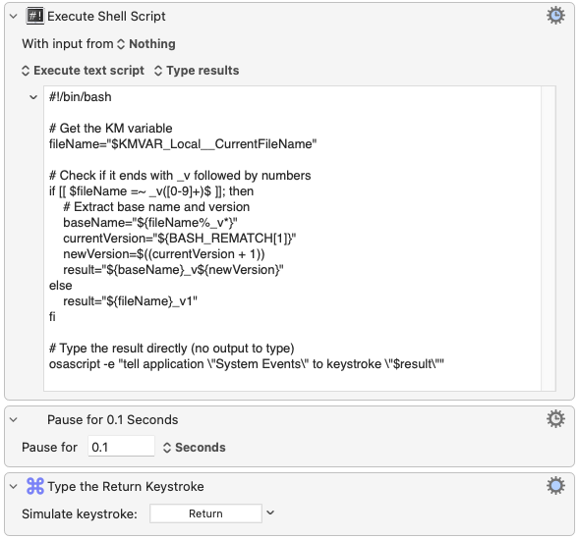Open the Type results output popup
Image resolution: width=580 pixels, height=539 pixels.
tap(197, 71)
